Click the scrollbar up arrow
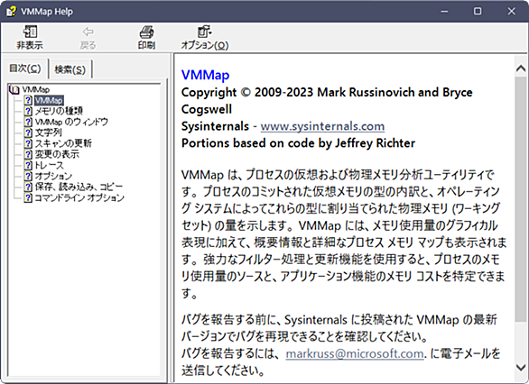 tap(521, 69)
